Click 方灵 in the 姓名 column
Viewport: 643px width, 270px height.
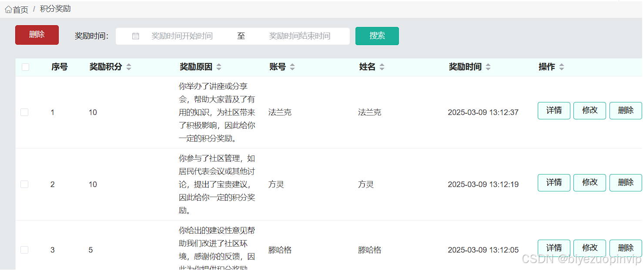[x=366, y=184]
